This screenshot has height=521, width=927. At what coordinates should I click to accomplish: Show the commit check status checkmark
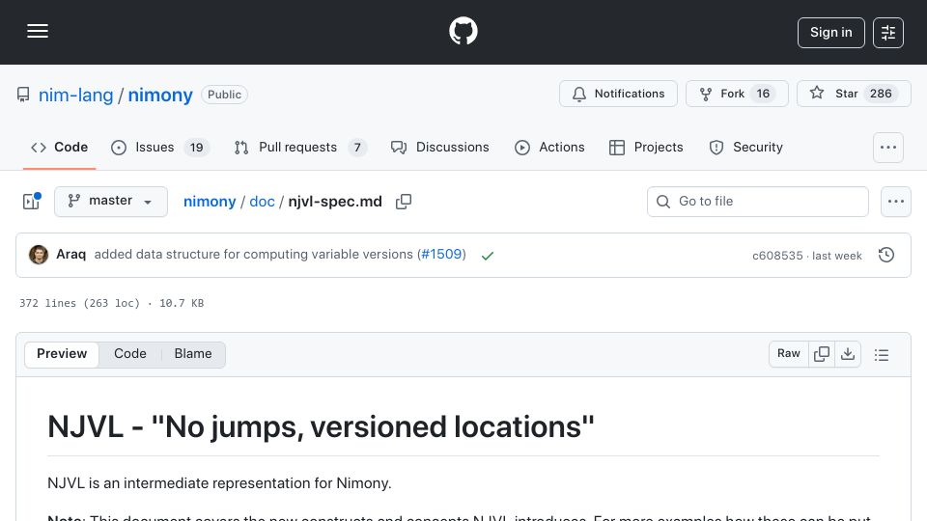pyautogui.click(x=487, y=255)
